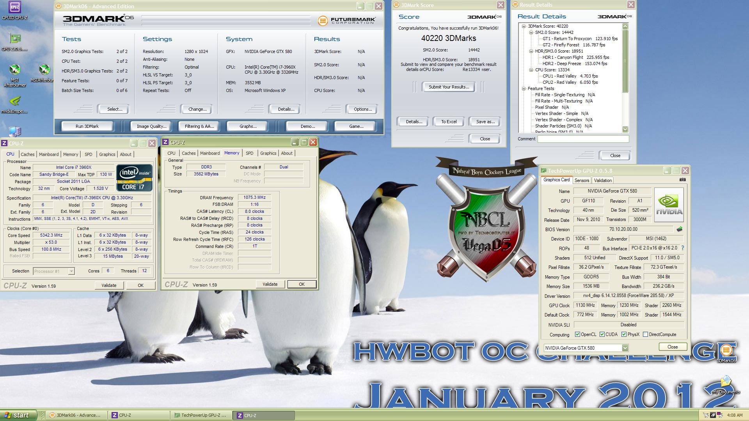Select HDR2 - Deep Freeze result row
Image resolution: width=749 pixels, height=421 pixels.
click(575, 64)
